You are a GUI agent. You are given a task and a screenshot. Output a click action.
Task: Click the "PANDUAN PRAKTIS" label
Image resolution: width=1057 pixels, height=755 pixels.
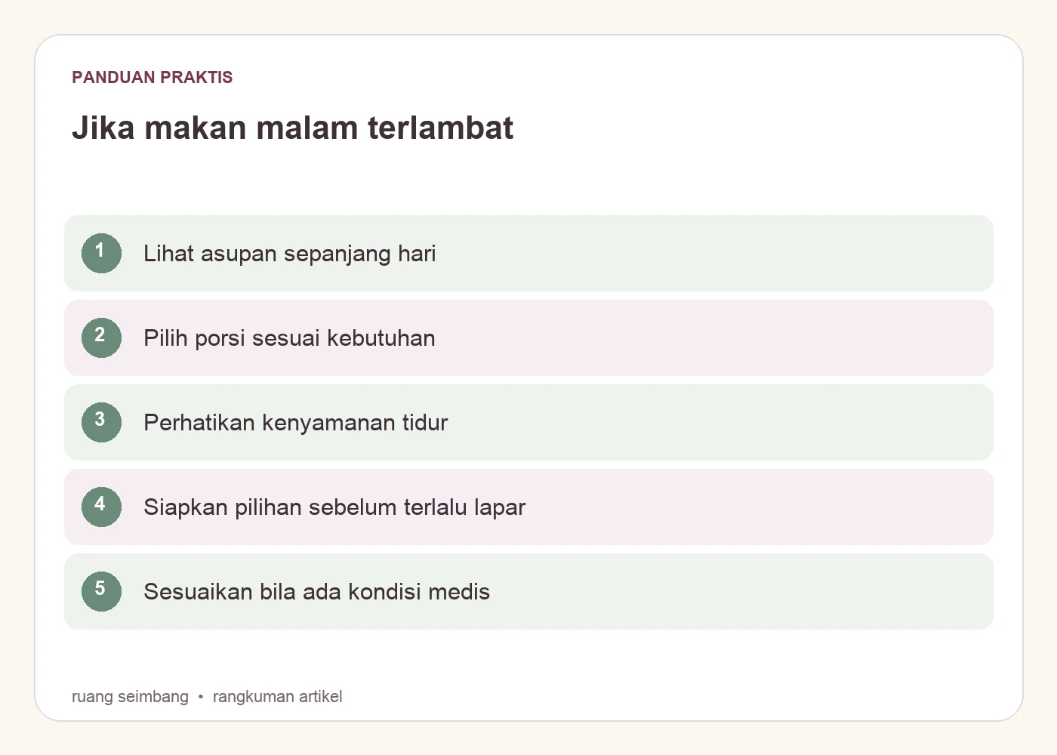click(x=153, y=77)
